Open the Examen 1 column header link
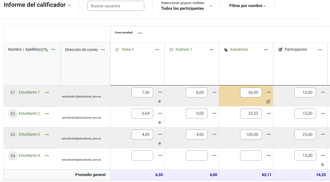The width and height of the screenshot is (330, 182). [184, 49]
